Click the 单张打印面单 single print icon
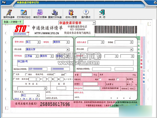This screenshot has height=118, width=157. coord(40,14)
